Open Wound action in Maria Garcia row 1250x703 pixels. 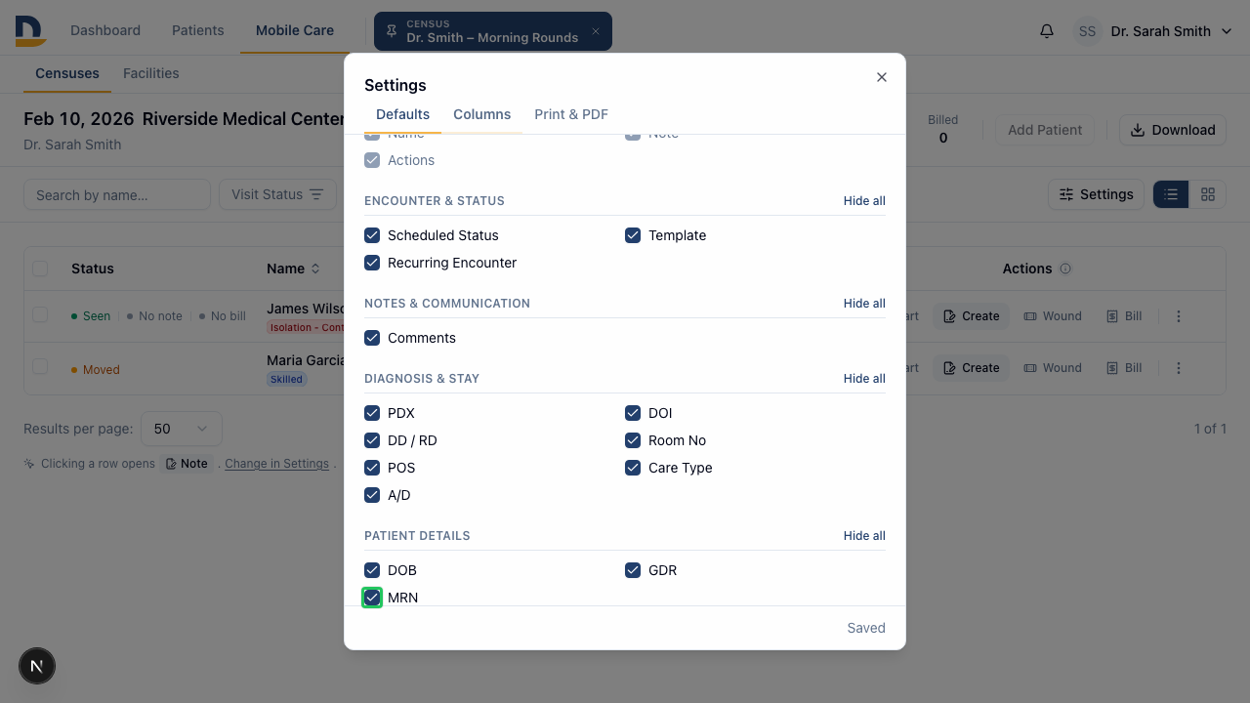click(x=1053, y=368)
